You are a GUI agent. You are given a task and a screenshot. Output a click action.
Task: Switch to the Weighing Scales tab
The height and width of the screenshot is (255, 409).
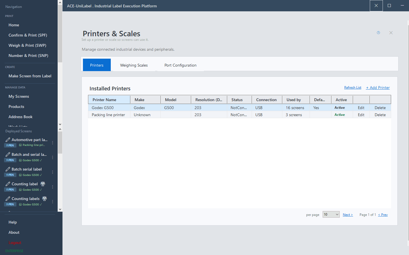coord(134,65)
